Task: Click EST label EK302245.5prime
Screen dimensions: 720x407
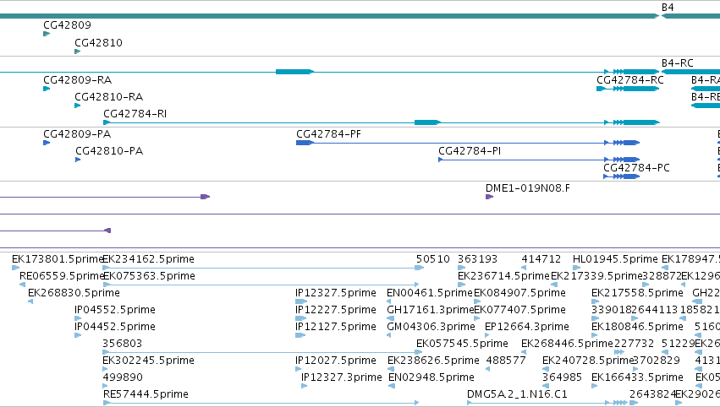Action: tap(148, 361)
